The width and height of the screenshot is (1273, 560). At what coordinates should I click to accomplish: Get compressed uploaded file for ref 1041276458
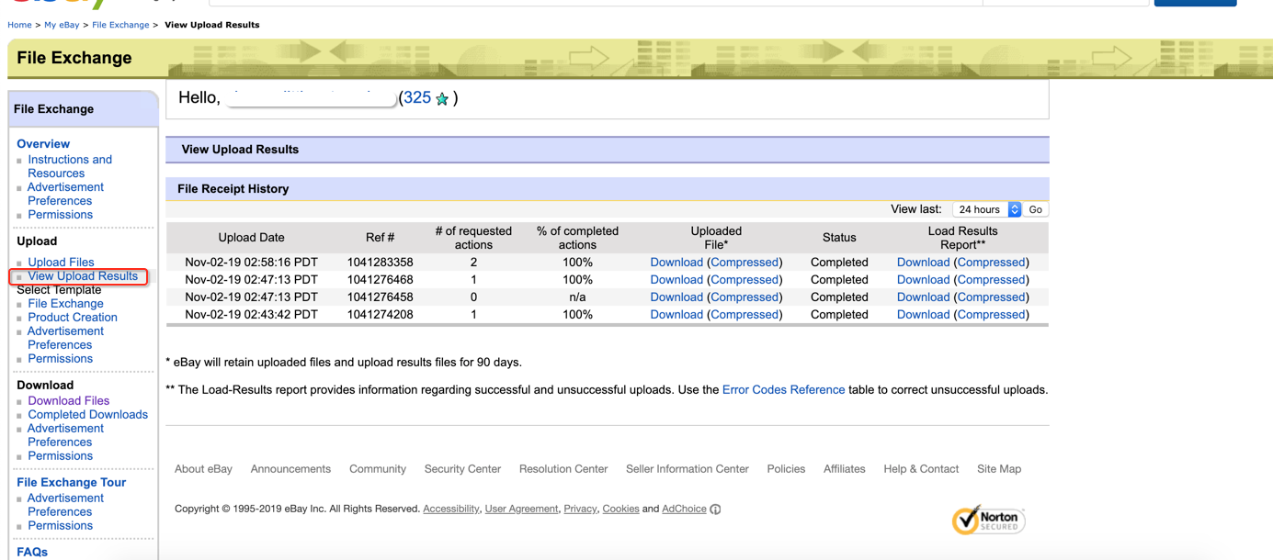(744, 297)
